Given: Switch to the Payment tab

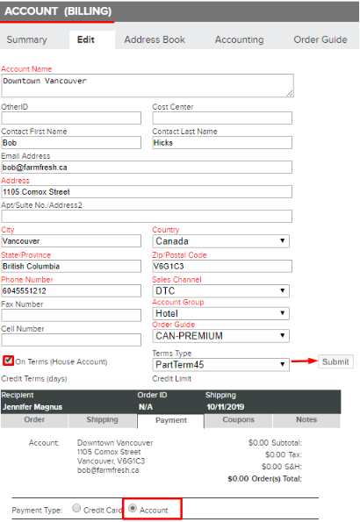Looking at the screenshot, I should [171, 421].
